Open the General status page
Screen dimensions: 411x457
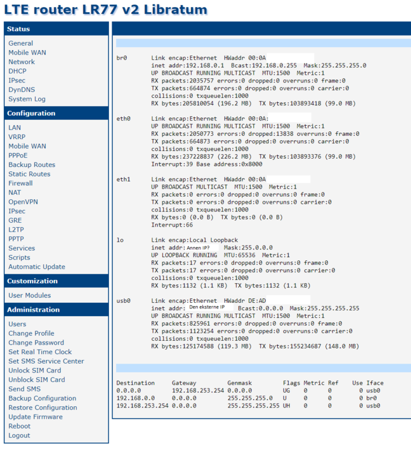[x=21, y=43]
